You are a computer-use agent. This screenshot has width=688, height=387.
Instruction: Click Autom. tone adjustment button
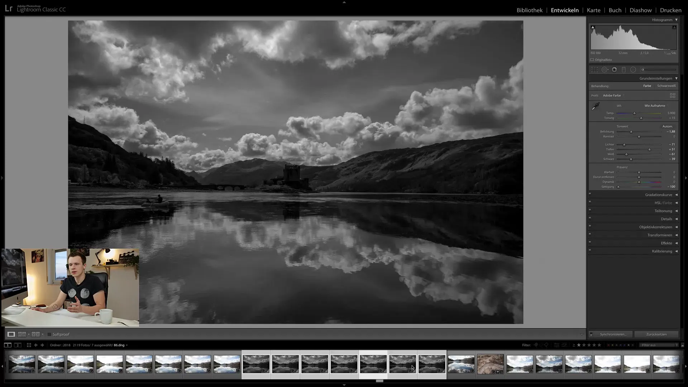668,126
